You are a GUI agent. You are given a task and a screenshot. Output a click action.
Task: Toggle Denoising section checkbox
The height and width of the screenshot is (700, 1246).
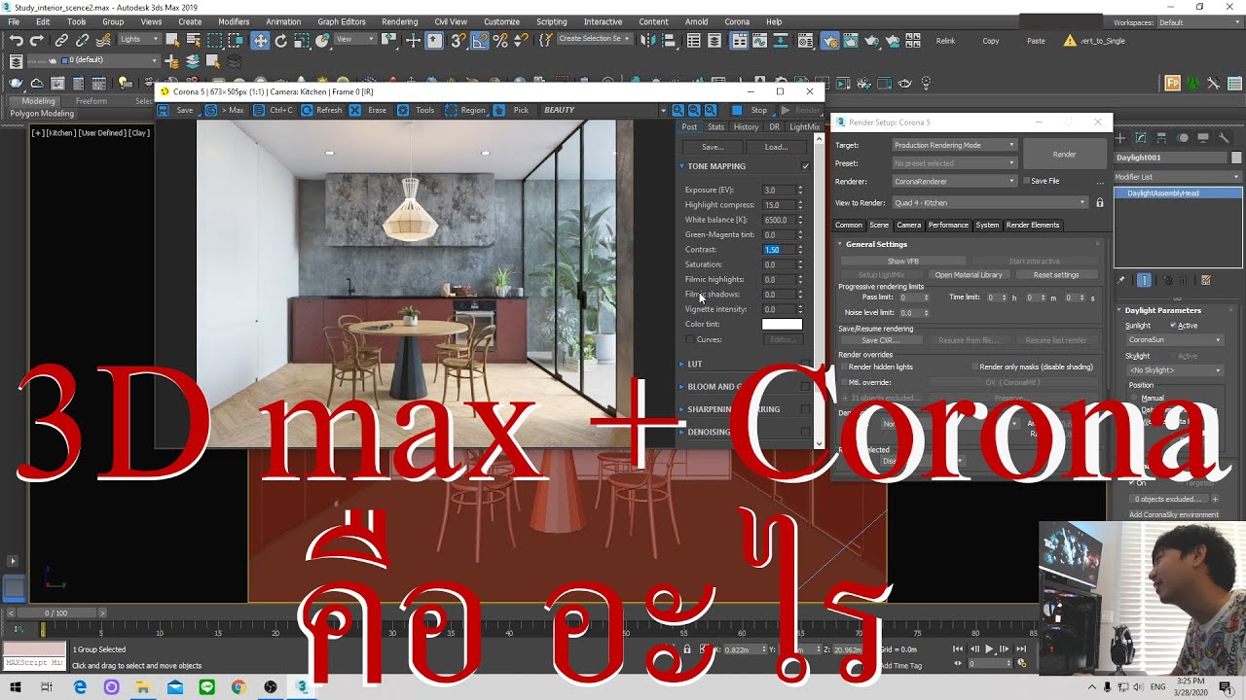(x=805, y=432)
